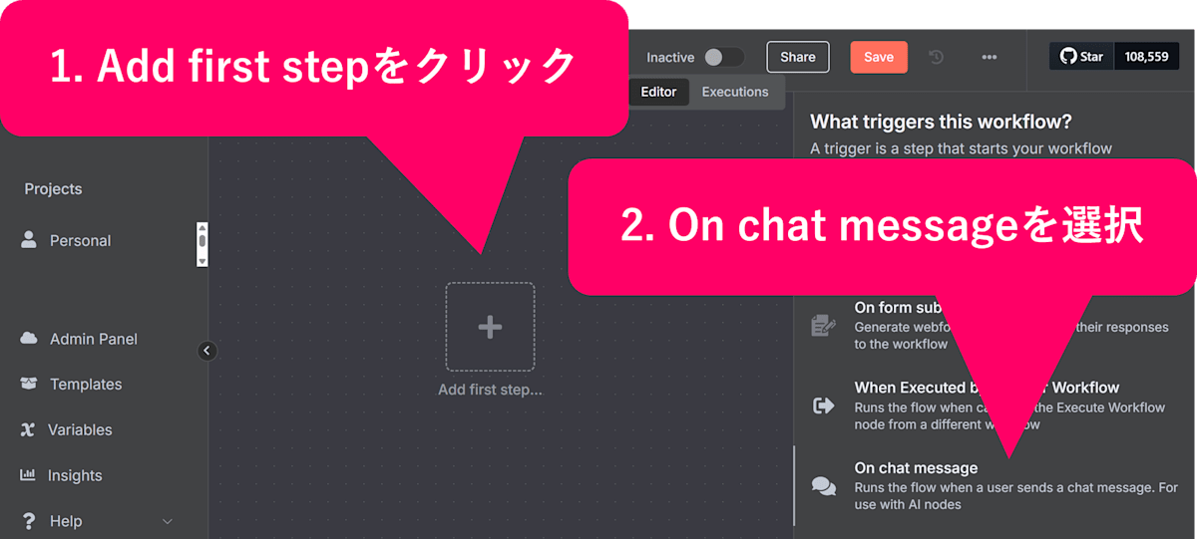Click the Projects heading
This screenshot has height=539, width=1197.
click(x=53, y=189)
